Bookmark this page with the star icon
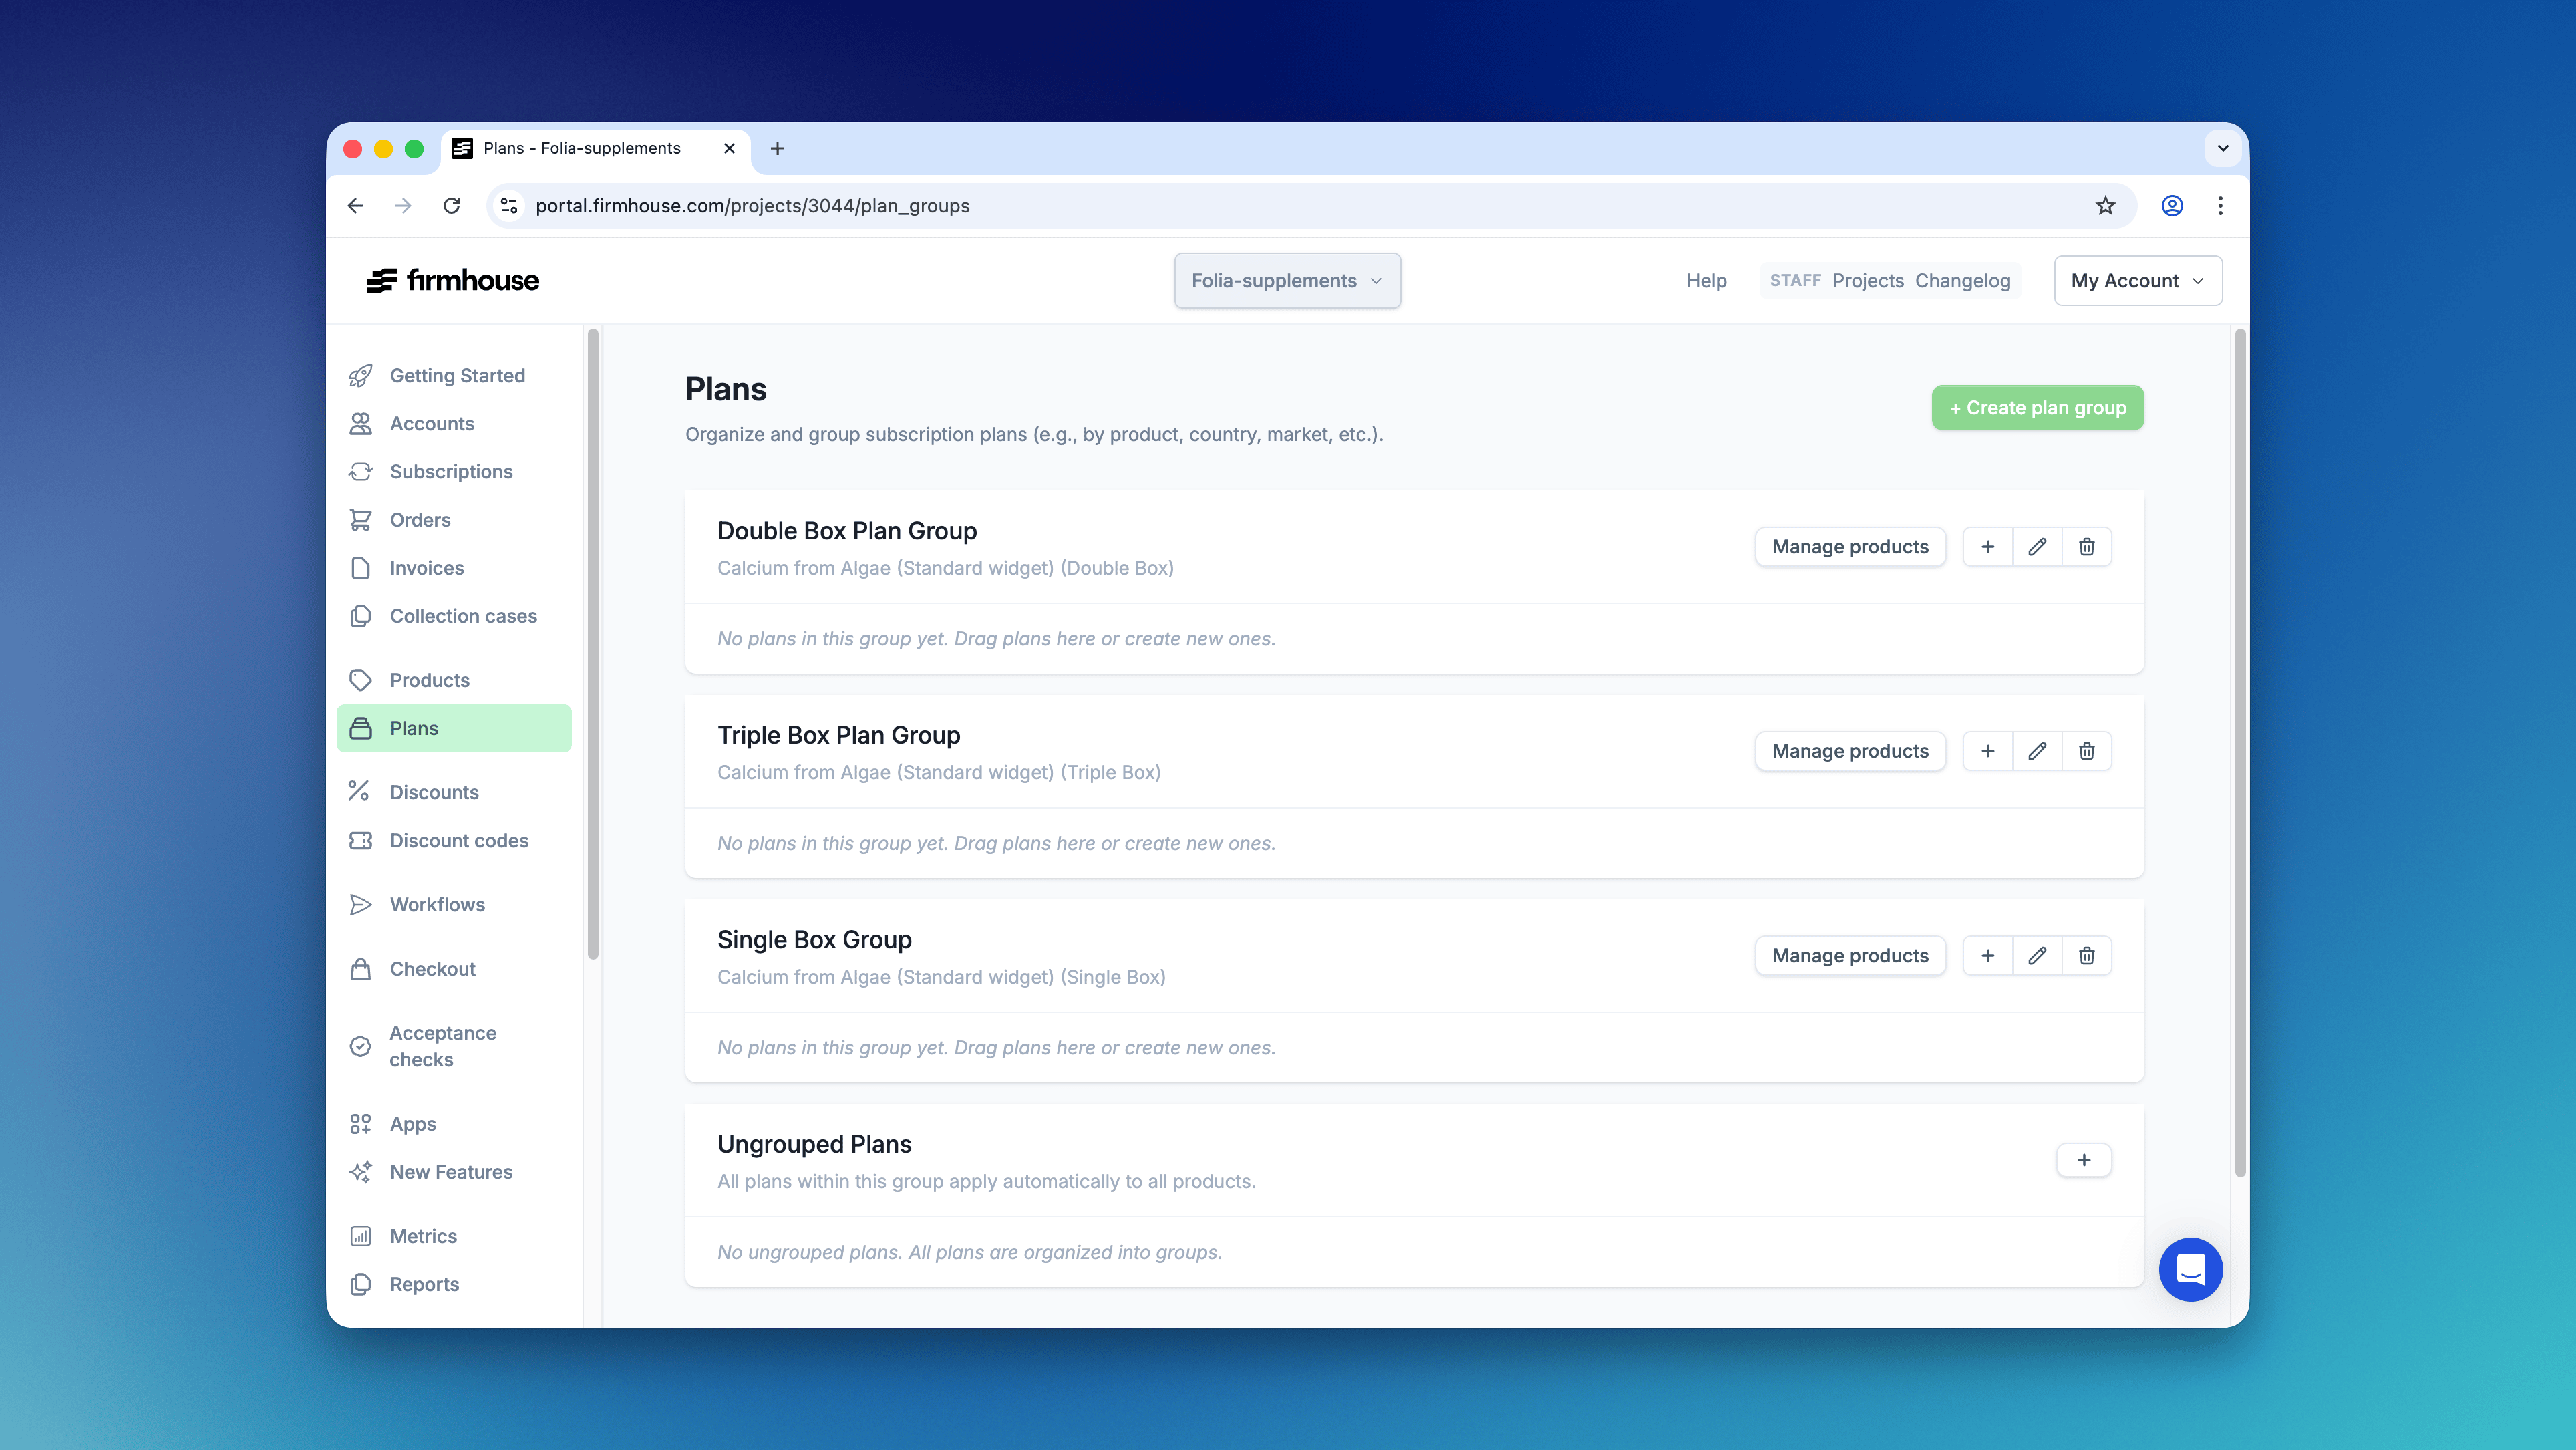The image size is (2576, 1450). point(2105,206)
